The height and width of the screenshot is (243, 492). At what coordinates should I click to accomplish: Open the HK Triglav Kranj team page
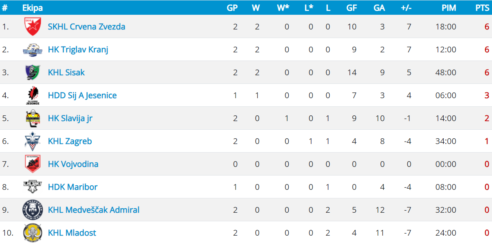[x=78, y=49]
